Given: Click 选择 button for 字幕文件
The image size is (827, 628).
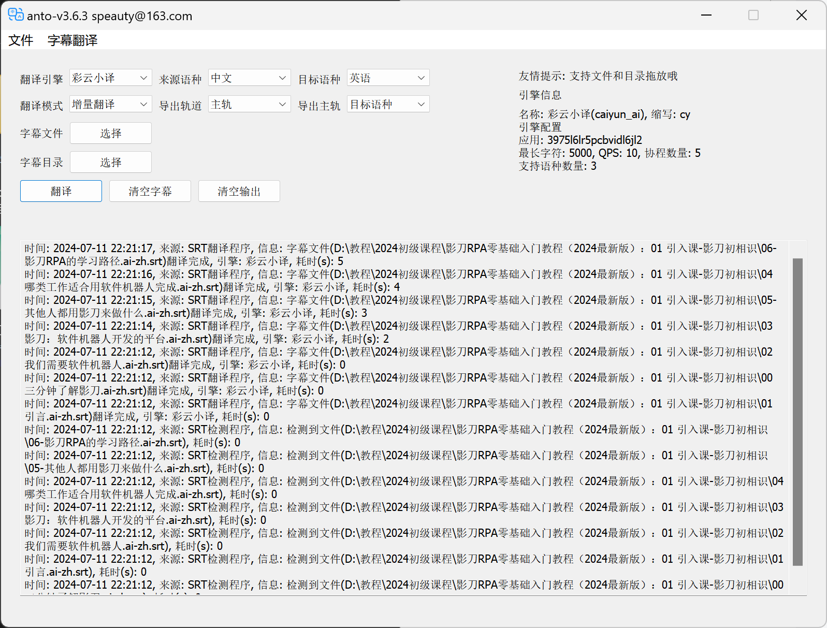Looking at the screenshot, I should [x=111, y=134].
